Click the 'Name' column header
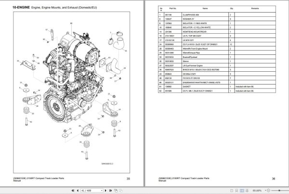 [x=205, y=9]
